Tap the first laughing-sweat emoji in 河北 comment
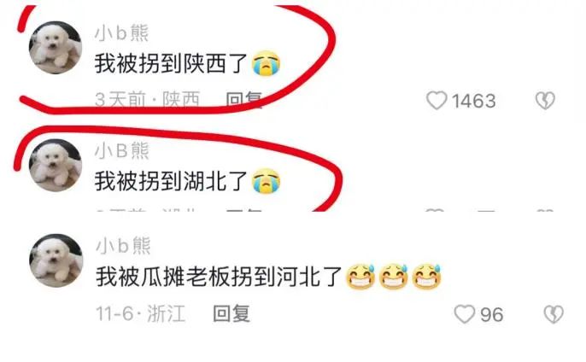 [x=360, y=277]
